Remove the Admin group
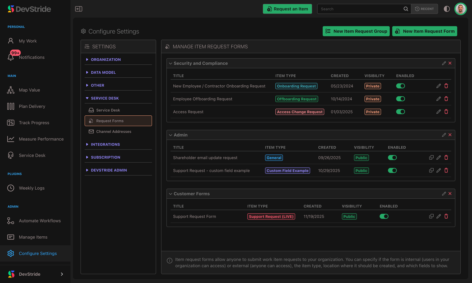Screen dimensions: 472x283 [450, 135]
